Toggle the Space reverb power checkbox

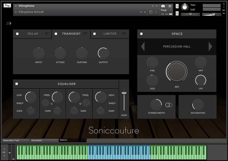[x=141, y=34]
